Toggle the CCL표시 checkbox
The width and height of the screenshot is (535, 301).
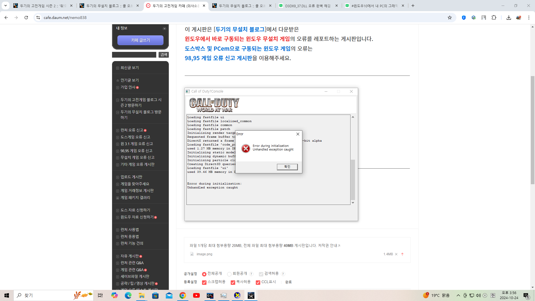click(x=258, y=282)
